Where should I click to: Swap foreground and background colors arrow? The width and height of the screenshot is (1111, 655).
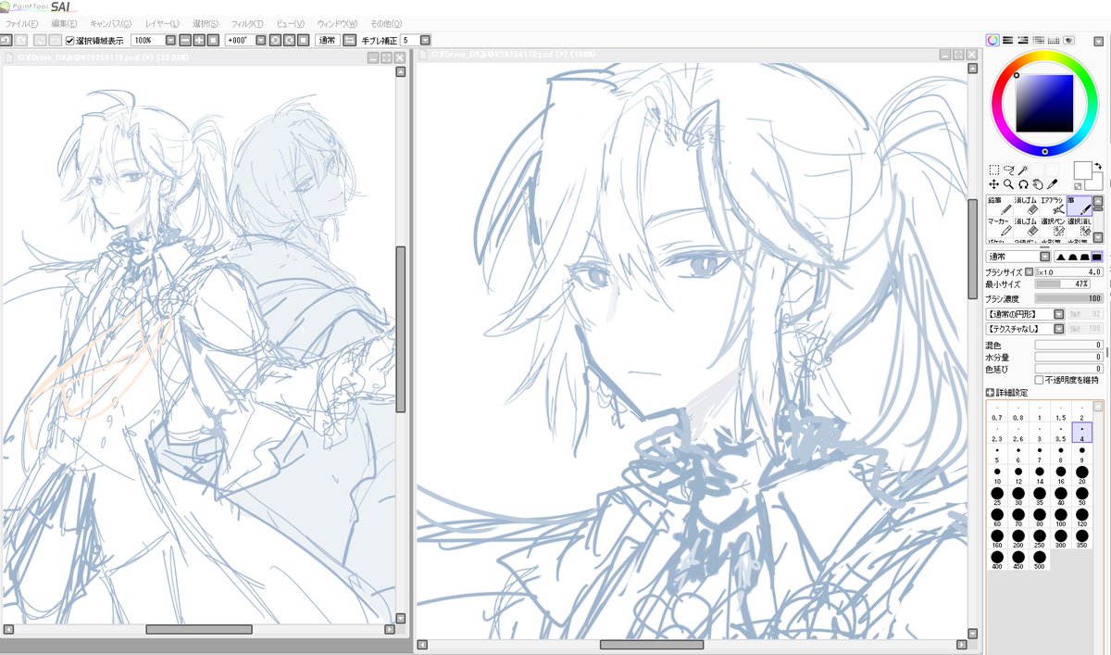click(1098, 164)
